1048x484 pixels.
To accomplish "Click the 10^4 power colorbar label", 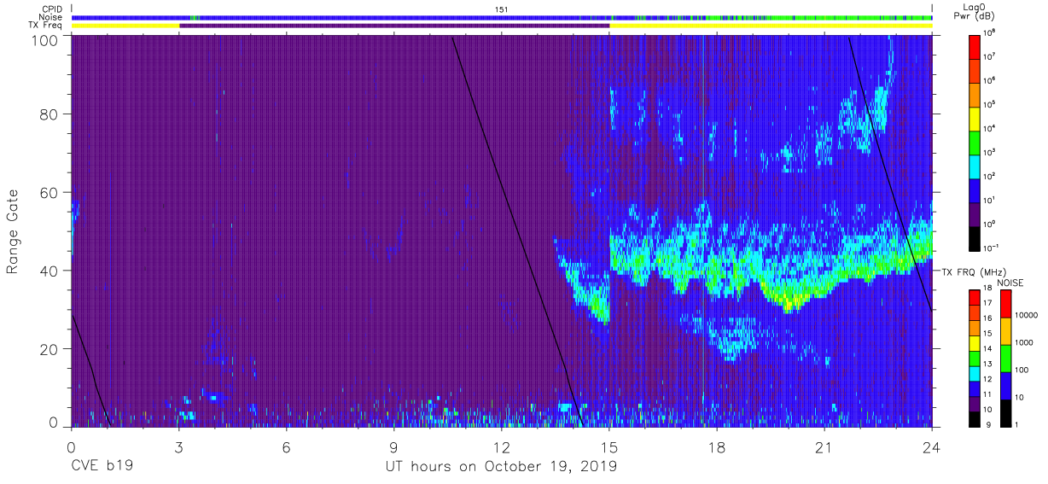I will pos(991,127).
